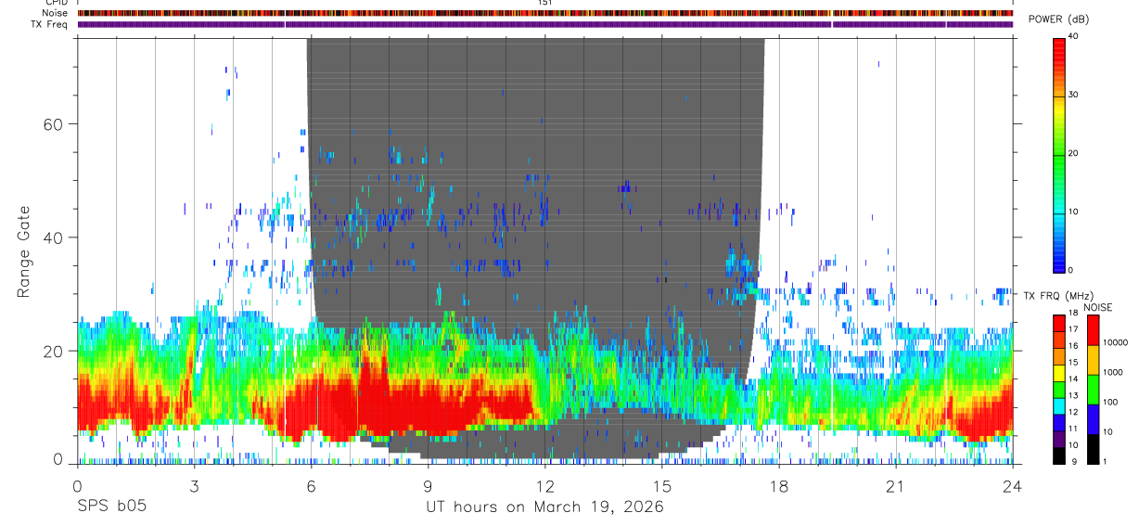
Task: Click the POWER (dB) legend title
Action: (x=1059, y=19)
